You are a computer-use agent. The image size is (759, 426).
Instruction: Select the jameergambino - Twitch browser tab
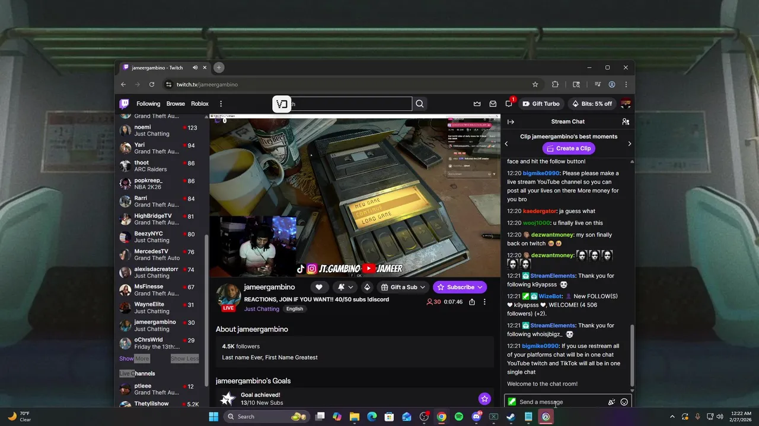163,67
